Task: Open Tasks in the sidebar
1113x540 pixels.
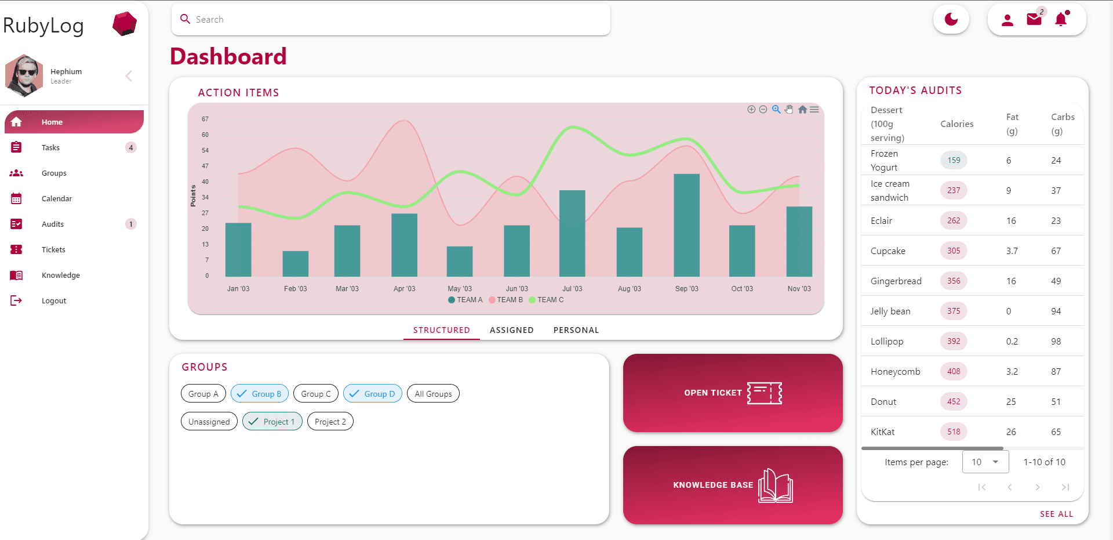Action: [x=74, y=147]
